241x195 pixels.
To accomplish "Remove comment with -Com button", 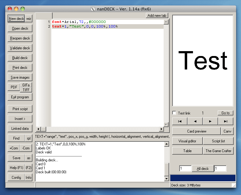I will click(26, 148).
